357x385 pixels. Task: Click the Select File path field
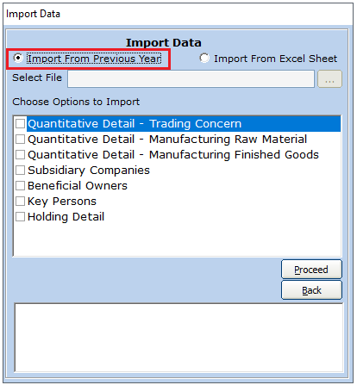tap(191, 78)
